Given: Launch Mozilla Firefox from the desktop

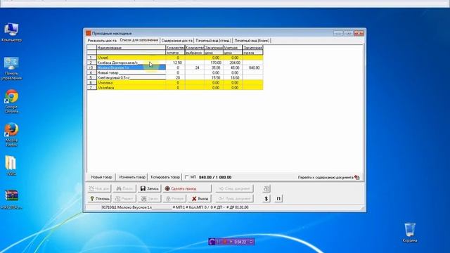Looking at the screenshot, I should [x=11, y=135].
